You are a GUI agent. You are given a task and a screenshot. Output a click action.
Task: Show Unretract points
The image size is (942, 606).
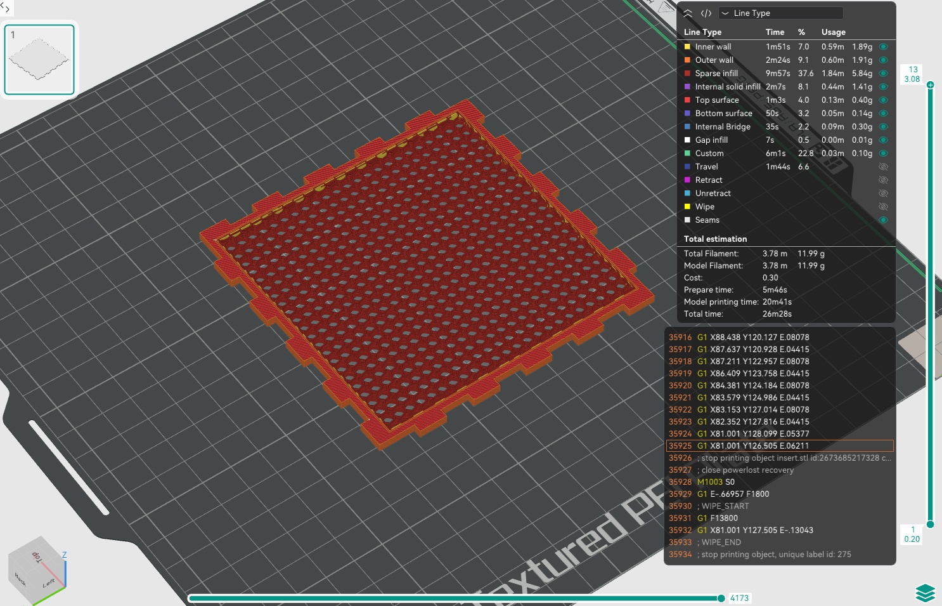click(x=883, y=194)
